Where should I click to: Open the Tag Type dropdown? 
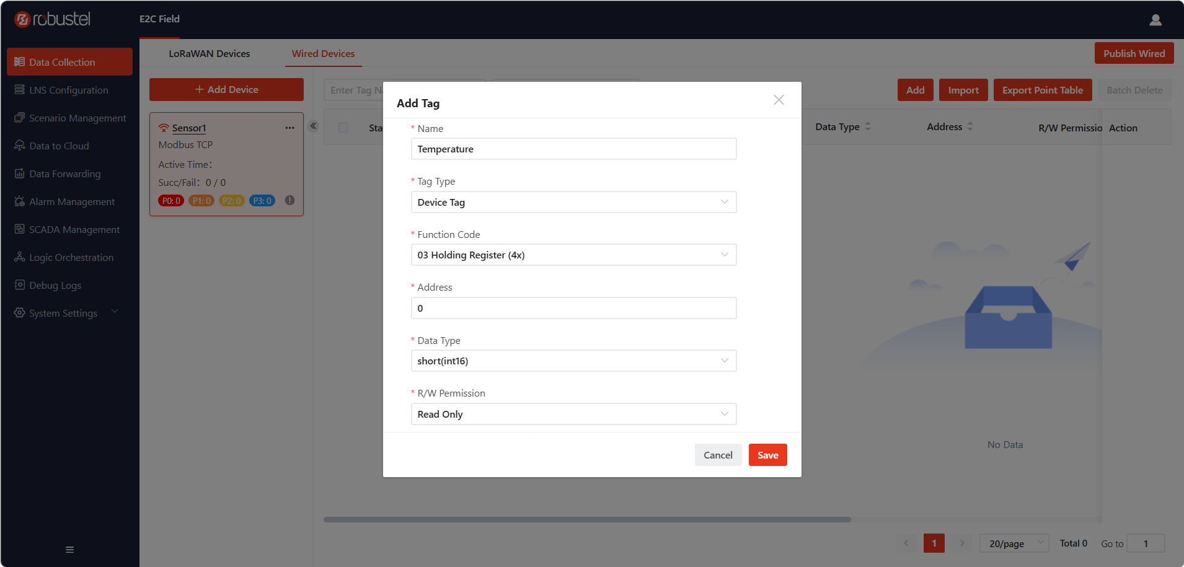pyautogui.click(x=573, y=202)
